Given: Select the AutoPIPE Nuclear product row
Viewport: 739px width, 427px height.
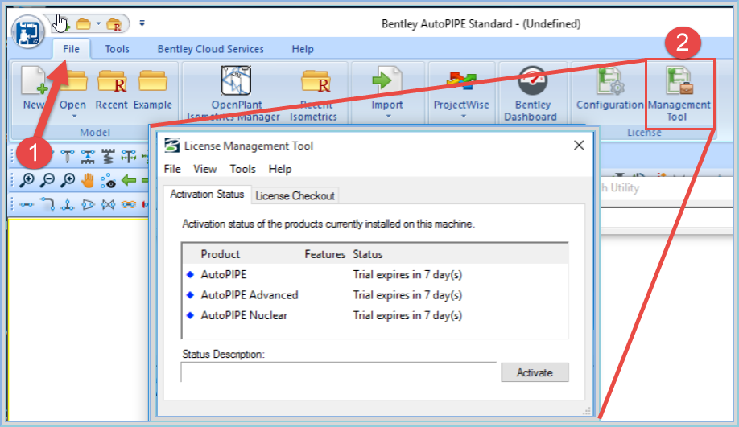Looking at the screenshot, I should [x=374, y=315].
